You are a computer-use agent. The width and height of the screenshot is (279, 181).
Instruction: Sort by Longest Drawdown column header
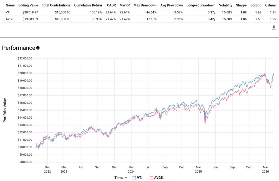point(201,5)
